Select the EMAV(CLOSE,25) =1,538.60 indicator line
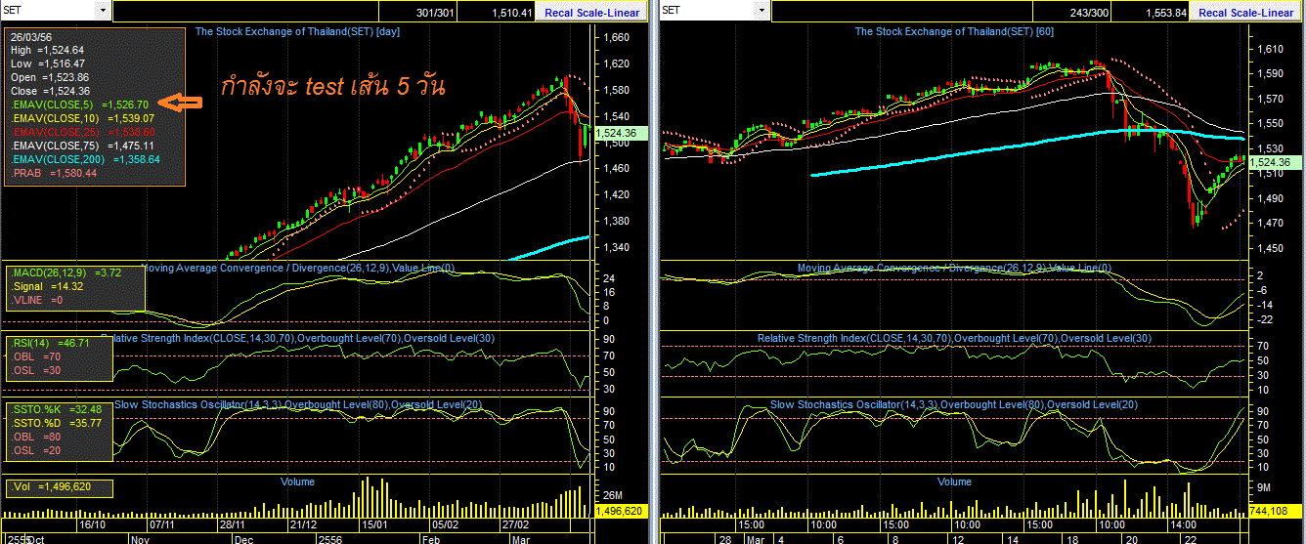 click(x=82, y=132)
